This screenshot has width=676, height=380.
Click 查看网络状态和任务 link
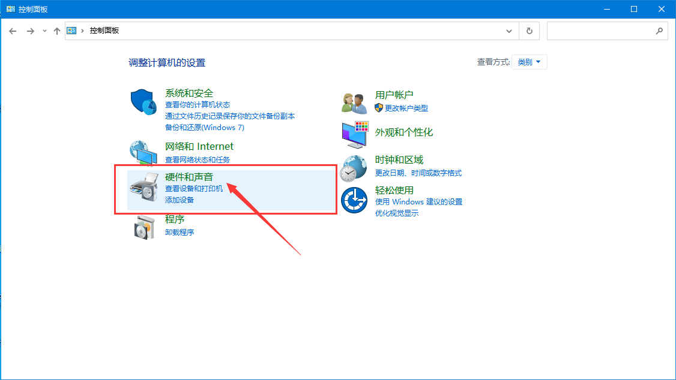point(198,159)
